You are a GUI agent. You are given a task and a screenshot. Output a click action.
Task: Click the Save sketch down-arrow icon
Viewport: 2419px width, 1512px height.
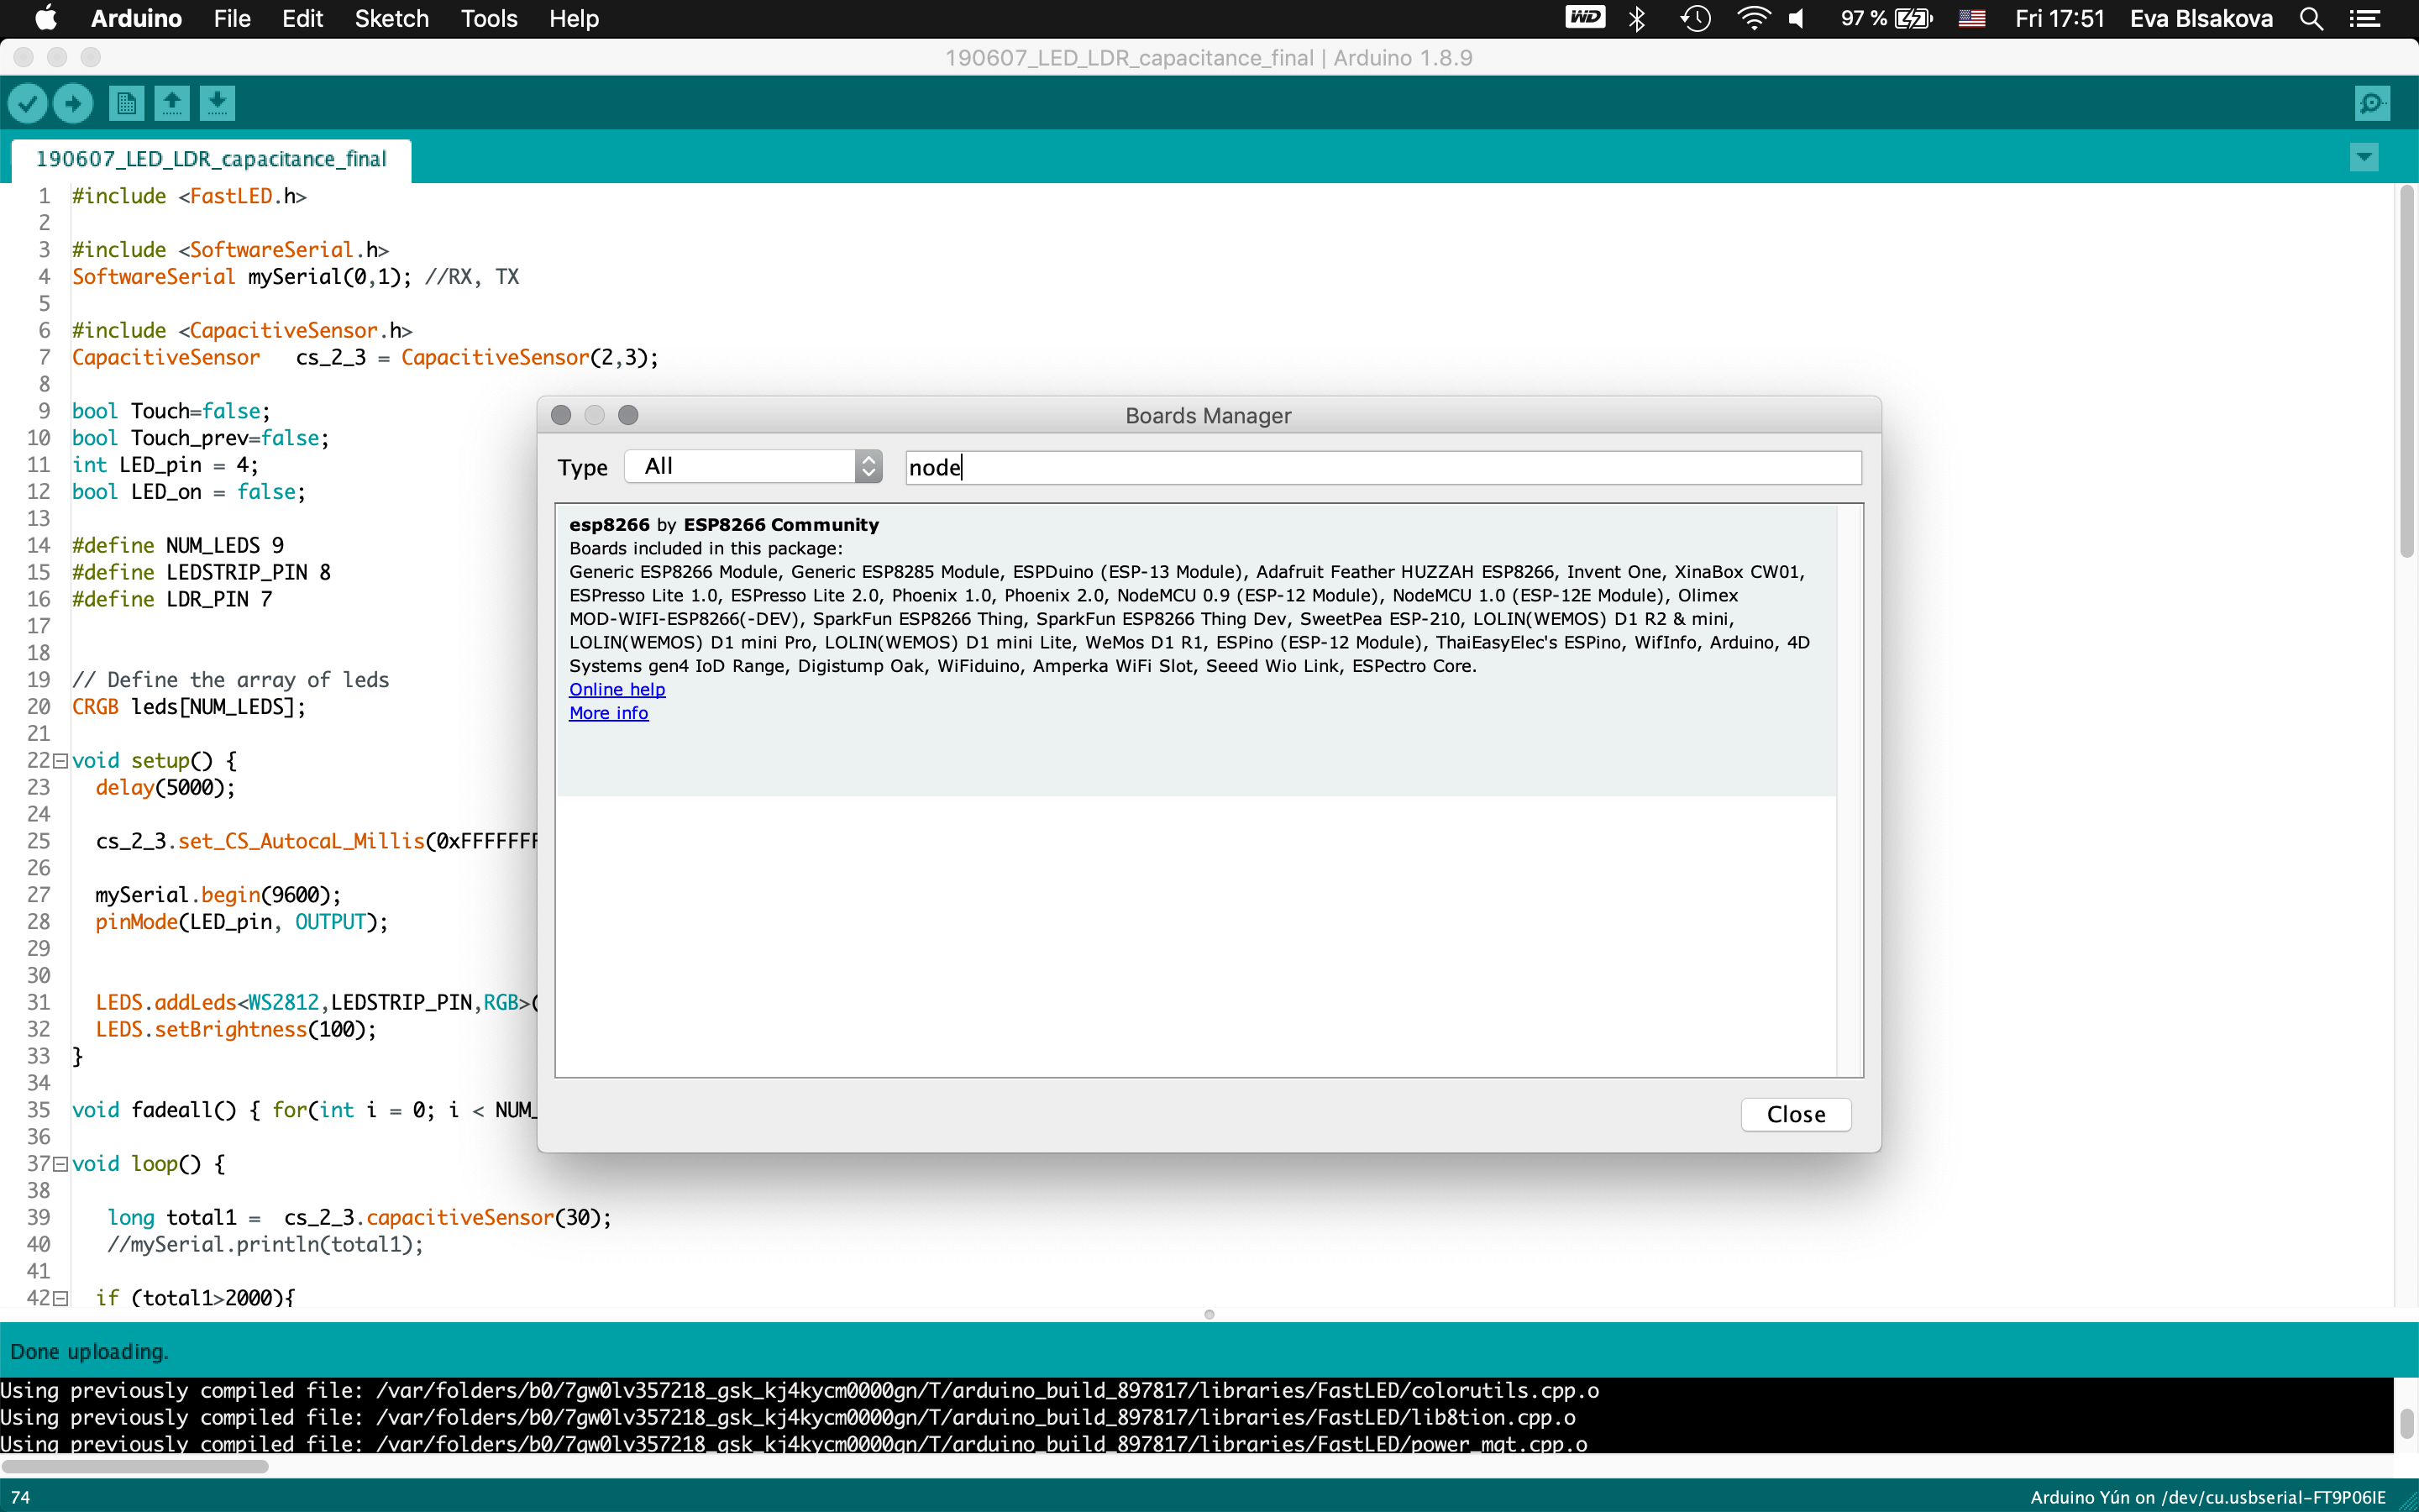[x=217, y=103]
